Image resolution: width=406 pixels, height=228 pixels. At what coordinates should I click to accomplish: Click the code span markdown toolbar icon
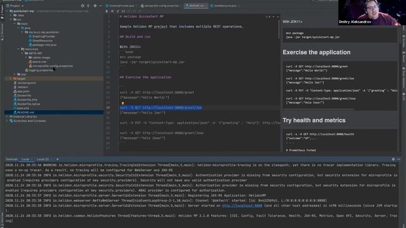pos(123,11)
